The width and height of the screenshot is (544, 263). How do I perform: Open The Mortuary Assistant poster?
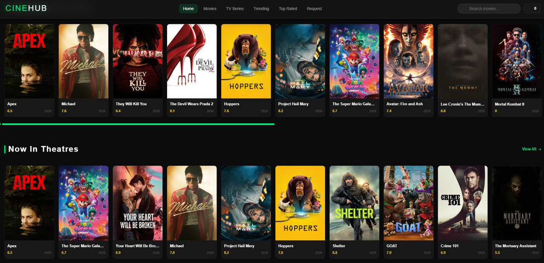click(517, 203)
